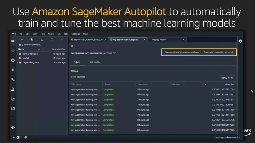Open the File Browser sidebar icon
The image size is (255, 143).
tap(13, 41)
